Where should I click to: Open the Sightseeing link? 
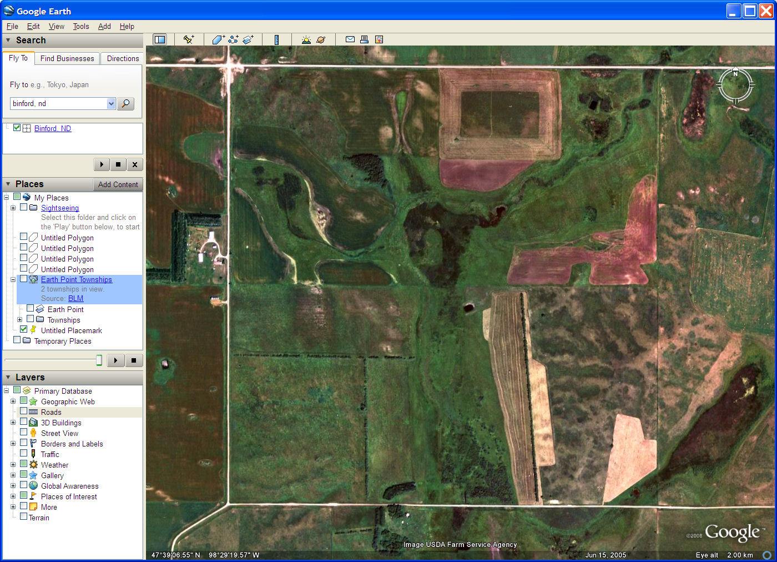(x=60, y=208)
